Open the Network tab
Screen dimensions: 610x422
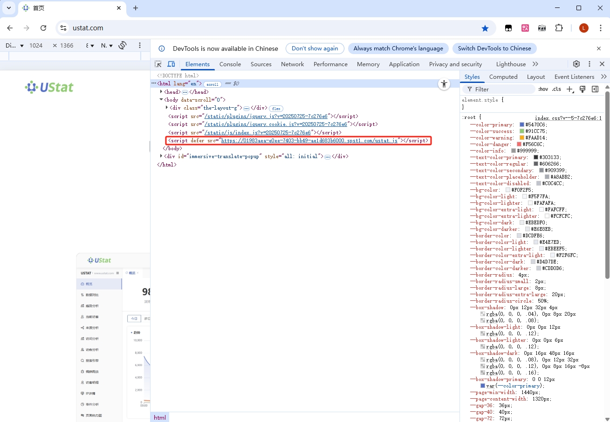coord(292,64)
